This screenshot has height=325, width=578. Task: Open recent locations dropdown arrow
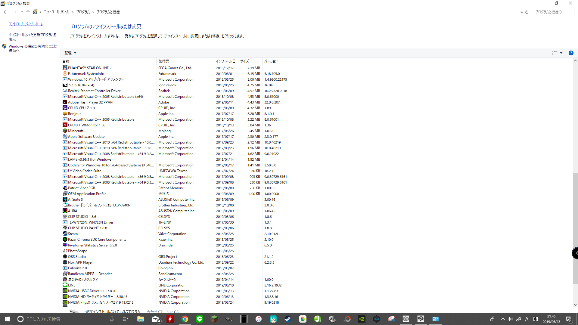point(22,12)
